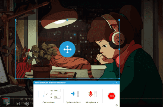Click the Capture Area label

pos(48,102)
